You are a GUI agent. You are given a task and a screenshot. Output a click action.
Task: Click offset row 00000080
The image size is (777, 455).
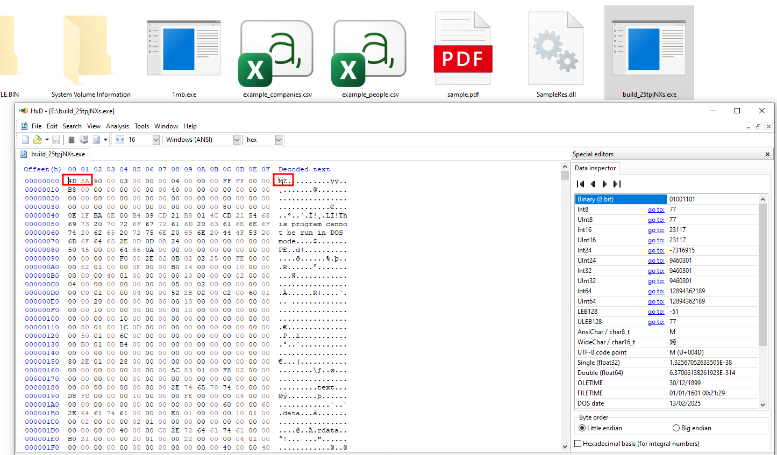click(x=42, y=250)
